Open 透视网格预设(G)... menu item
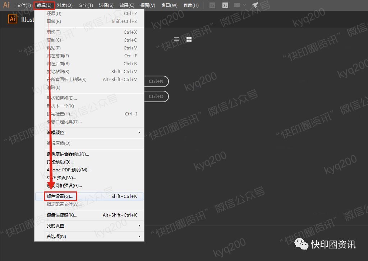Image resolution: width=368 pixels, height=261 pixels. tap(89, 186)
